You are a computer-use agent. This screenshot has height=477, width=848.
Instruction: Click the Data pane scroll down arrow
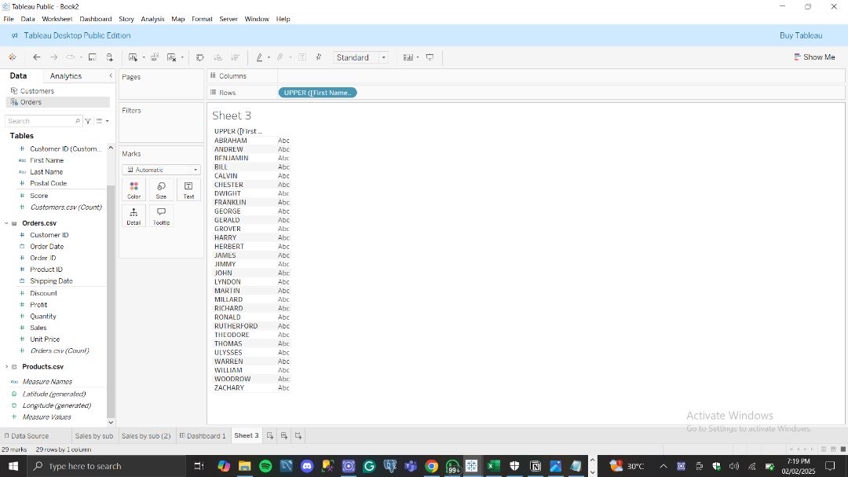(111, 422)
